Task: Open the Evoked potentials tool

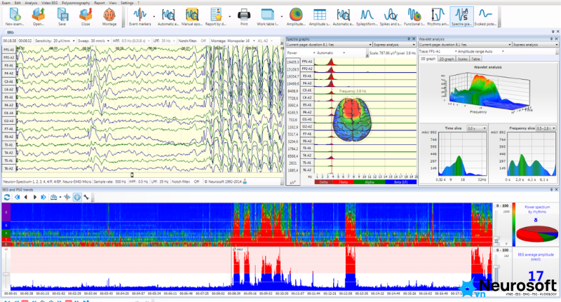Action: tap(485, 17)
